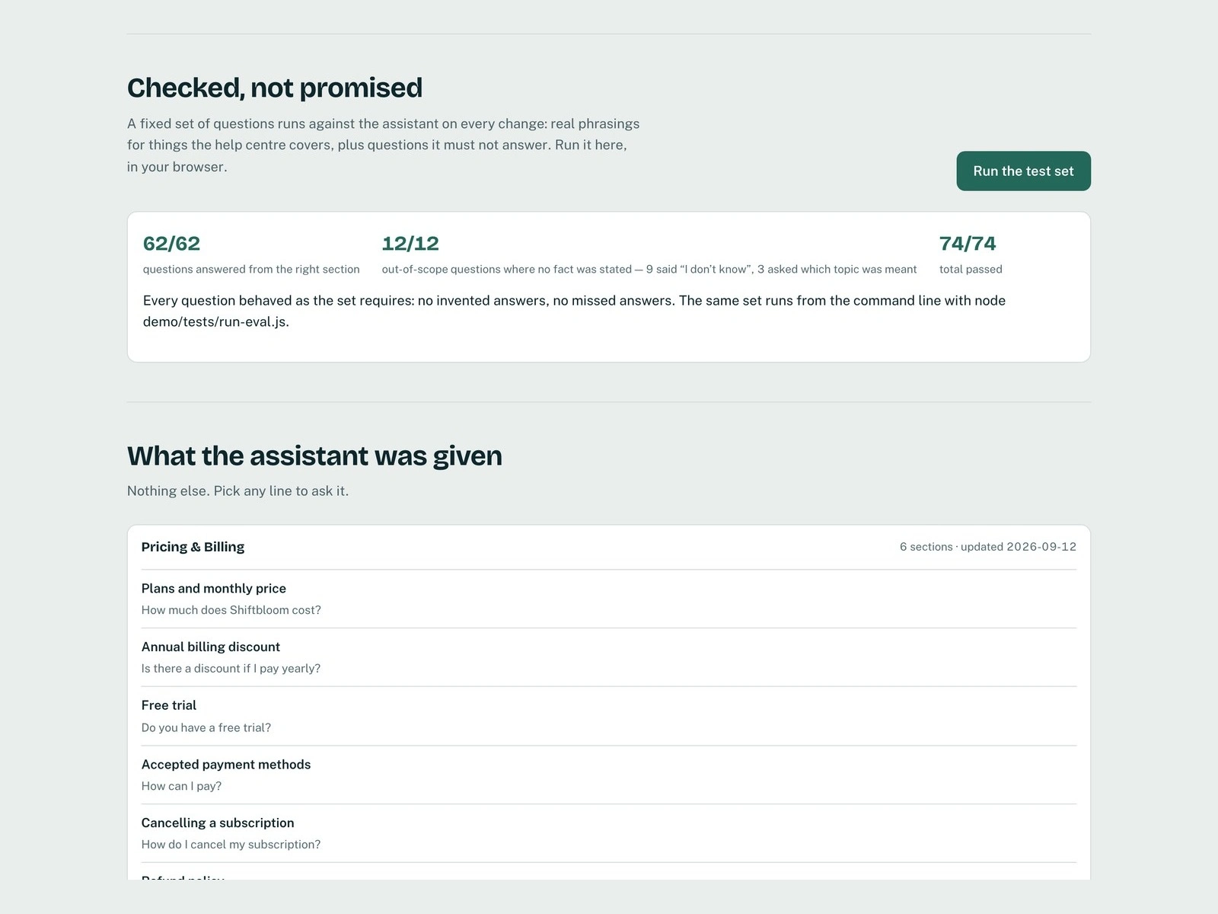
Task: Click the 'Checked, not promised' heading
Action: (275, 88)
